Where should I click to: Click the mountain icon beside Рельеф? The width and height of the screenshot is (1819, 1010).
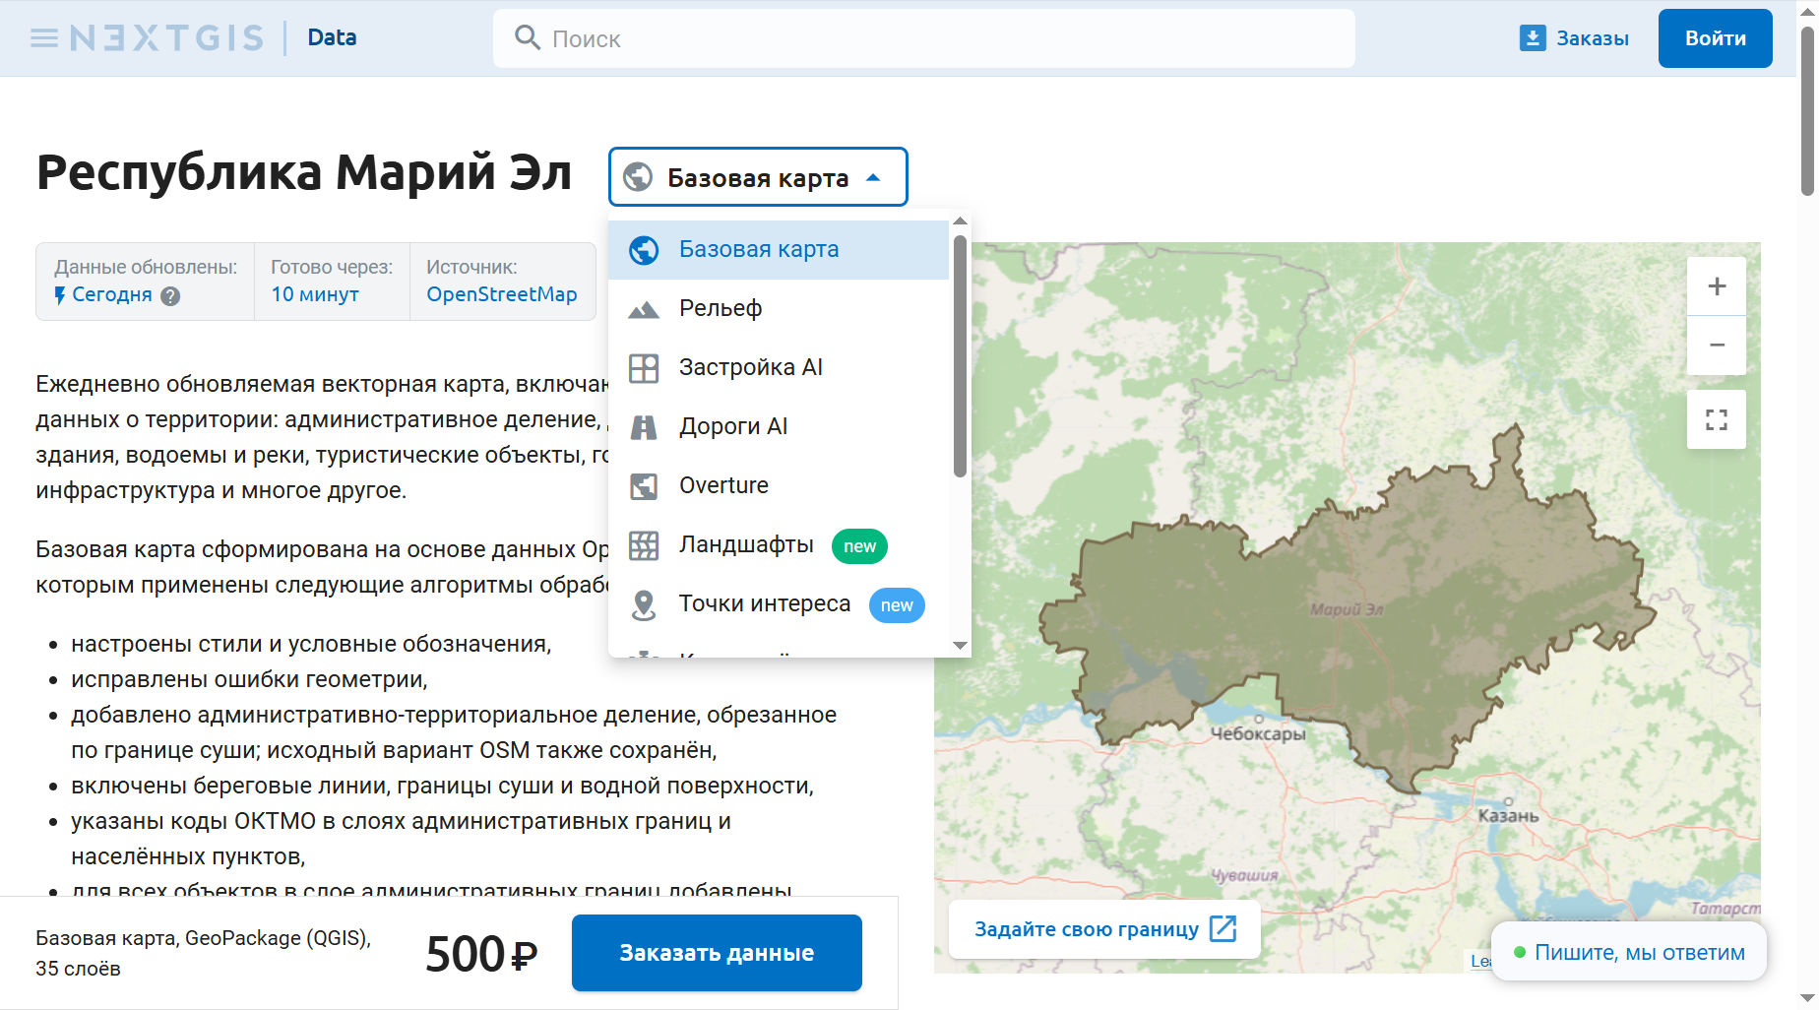(644, 310)
